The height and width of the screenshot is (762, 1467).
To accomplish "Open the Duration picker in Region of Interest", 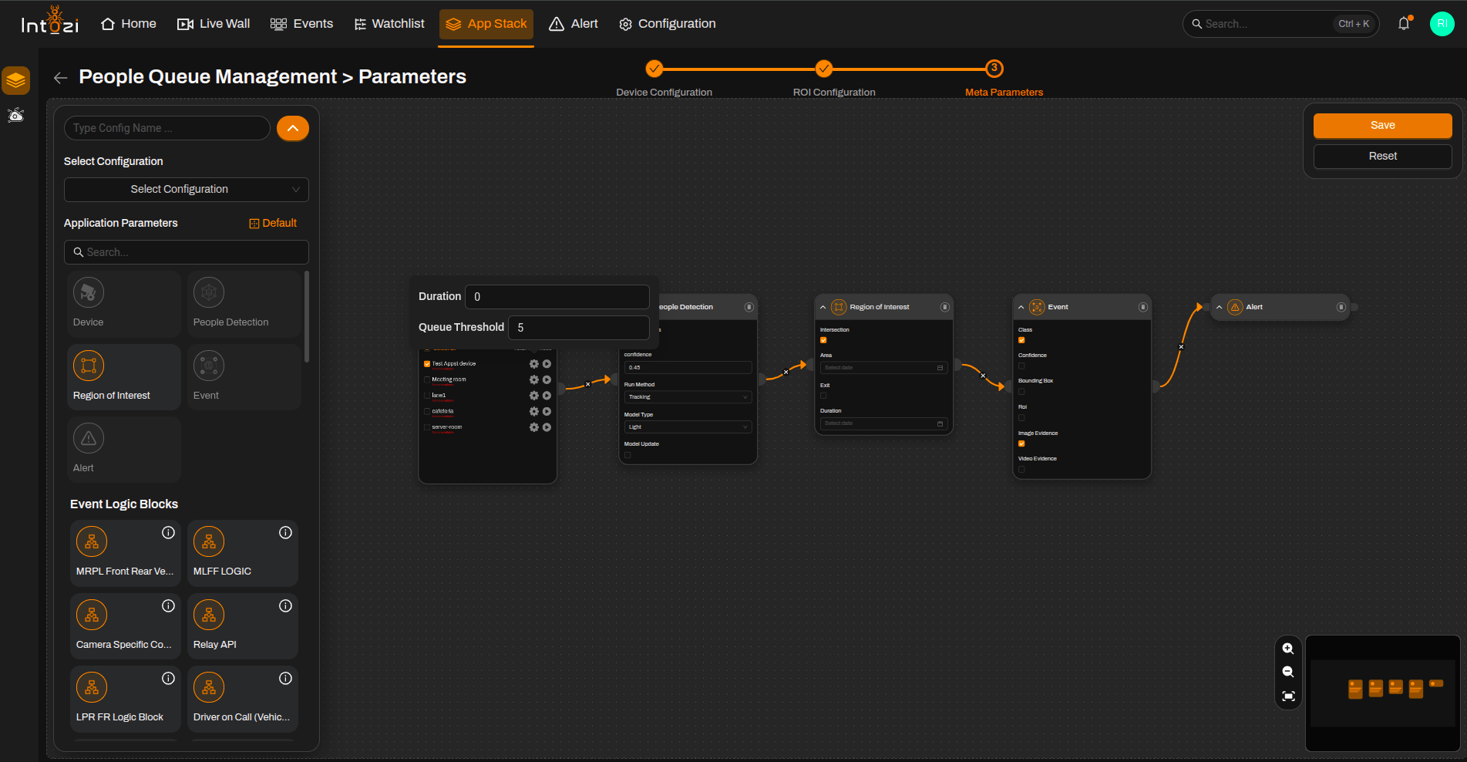I will (883, 423).
